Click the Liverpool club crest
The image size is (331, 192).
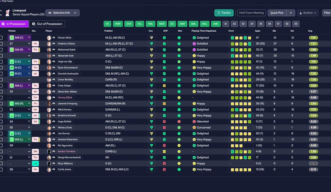pos(8,12)
